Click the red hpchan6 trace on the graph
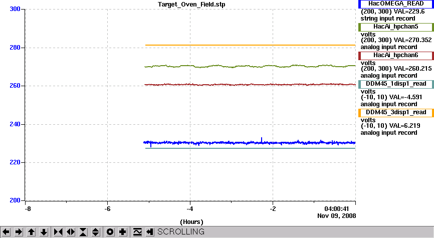Screen dimensions: 434x238 tap(249, 84)
